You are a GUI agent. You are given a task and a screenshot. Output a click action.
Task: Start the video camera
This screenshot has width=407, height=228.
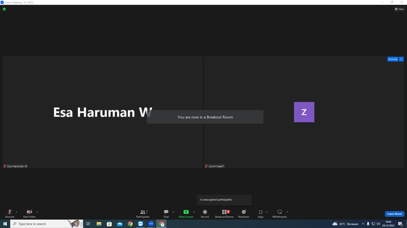tap(29, 213)
